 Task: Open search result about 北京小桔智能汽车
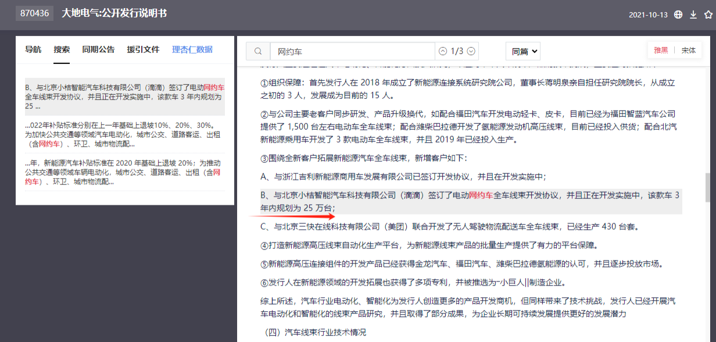tap(125, 97)
